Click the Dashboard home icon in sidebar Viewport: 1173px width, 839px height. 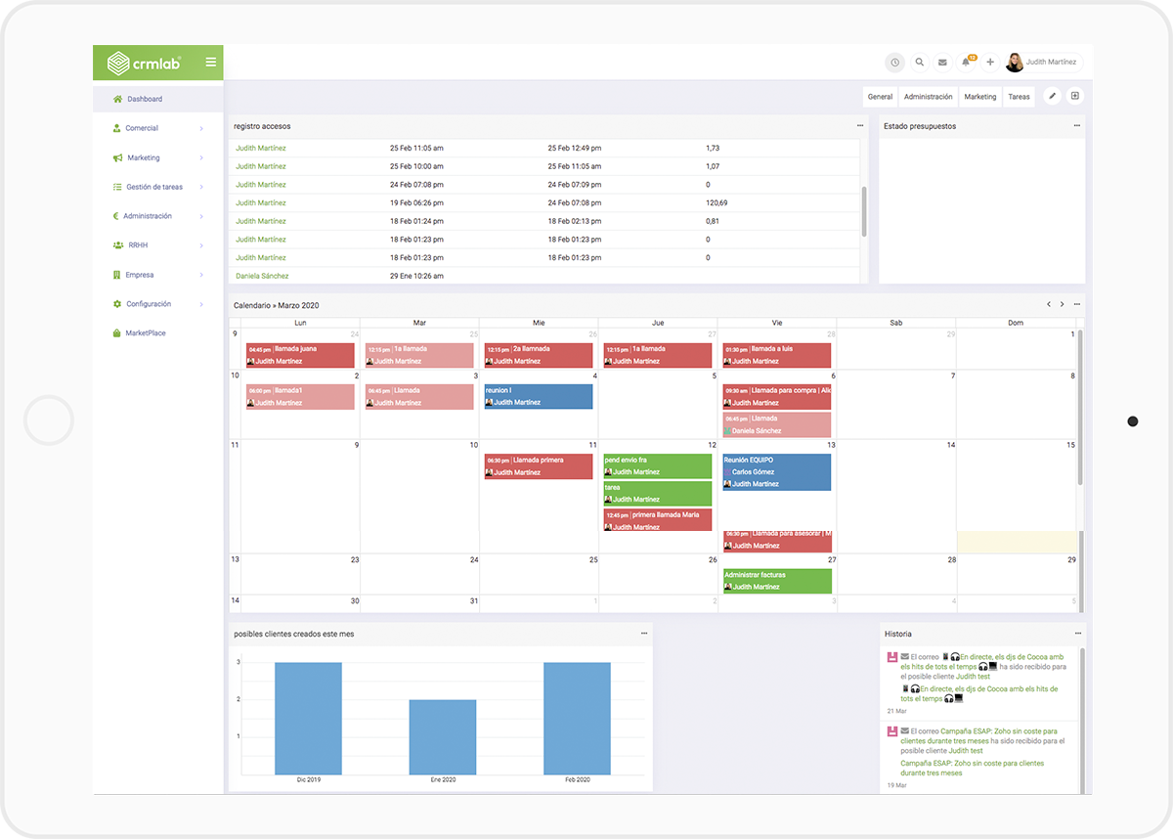coord(117,99)
